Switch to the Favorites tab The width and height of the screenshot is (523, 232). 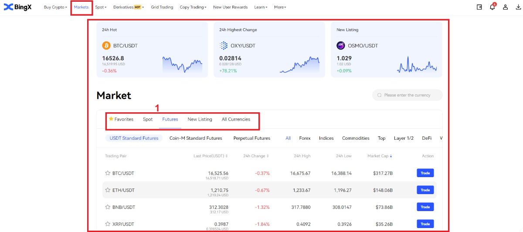(121, 119)
